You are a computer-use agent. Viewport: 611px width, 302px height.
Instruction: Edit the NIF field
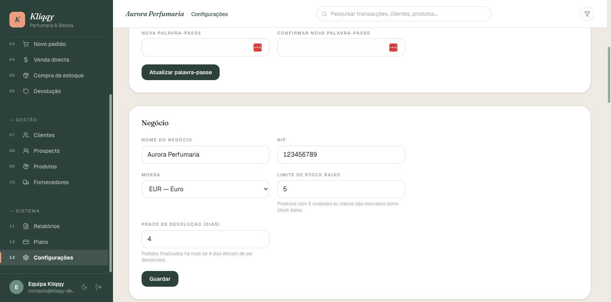point(341,155)
